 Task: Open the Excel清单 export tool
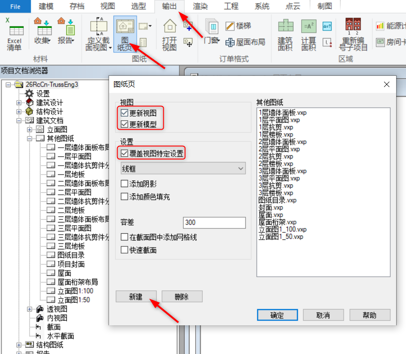pos(14,34)
